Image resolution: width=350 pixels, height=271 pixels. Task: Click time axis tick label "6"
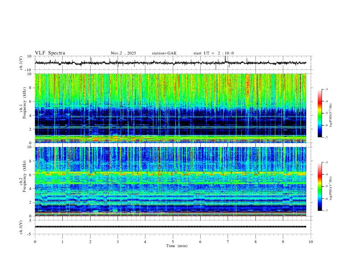(201, 242)
